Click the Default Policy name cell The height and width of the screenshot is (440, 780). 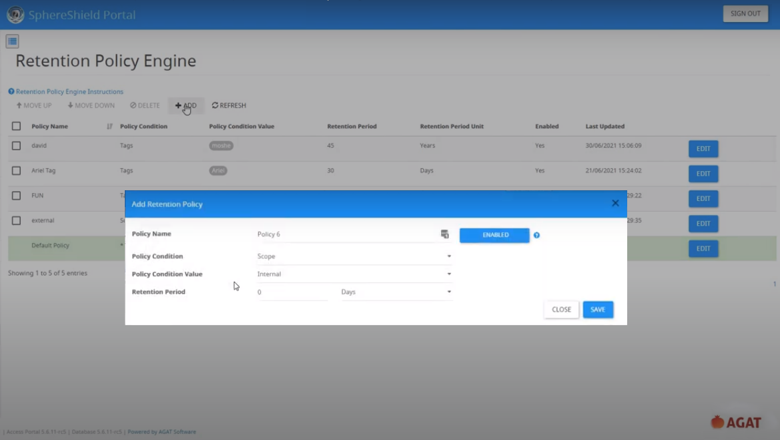pos(50,246)
